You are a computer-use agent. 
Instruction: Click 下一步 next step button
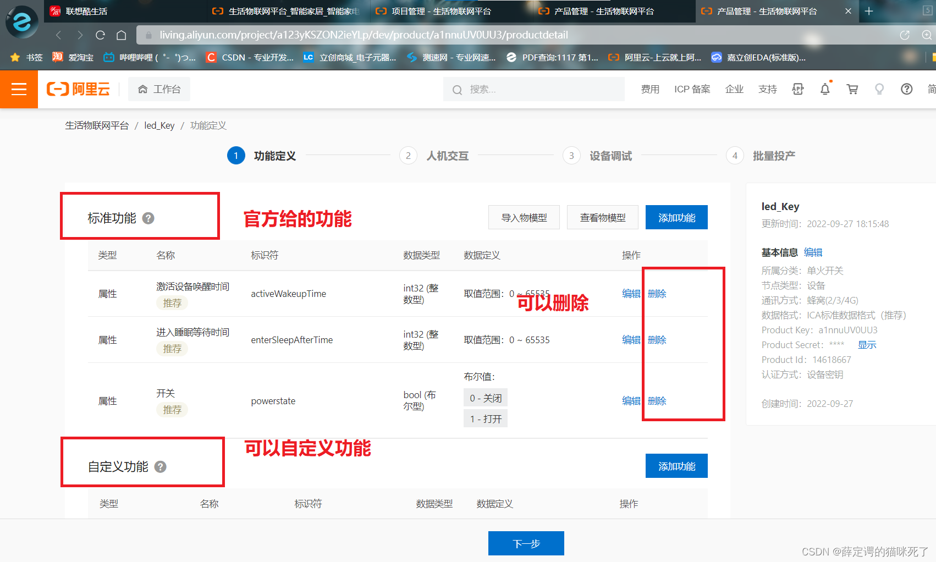(x=526, y=543)
